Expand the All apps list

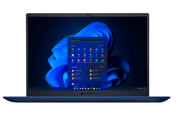[x=101, y=46]
